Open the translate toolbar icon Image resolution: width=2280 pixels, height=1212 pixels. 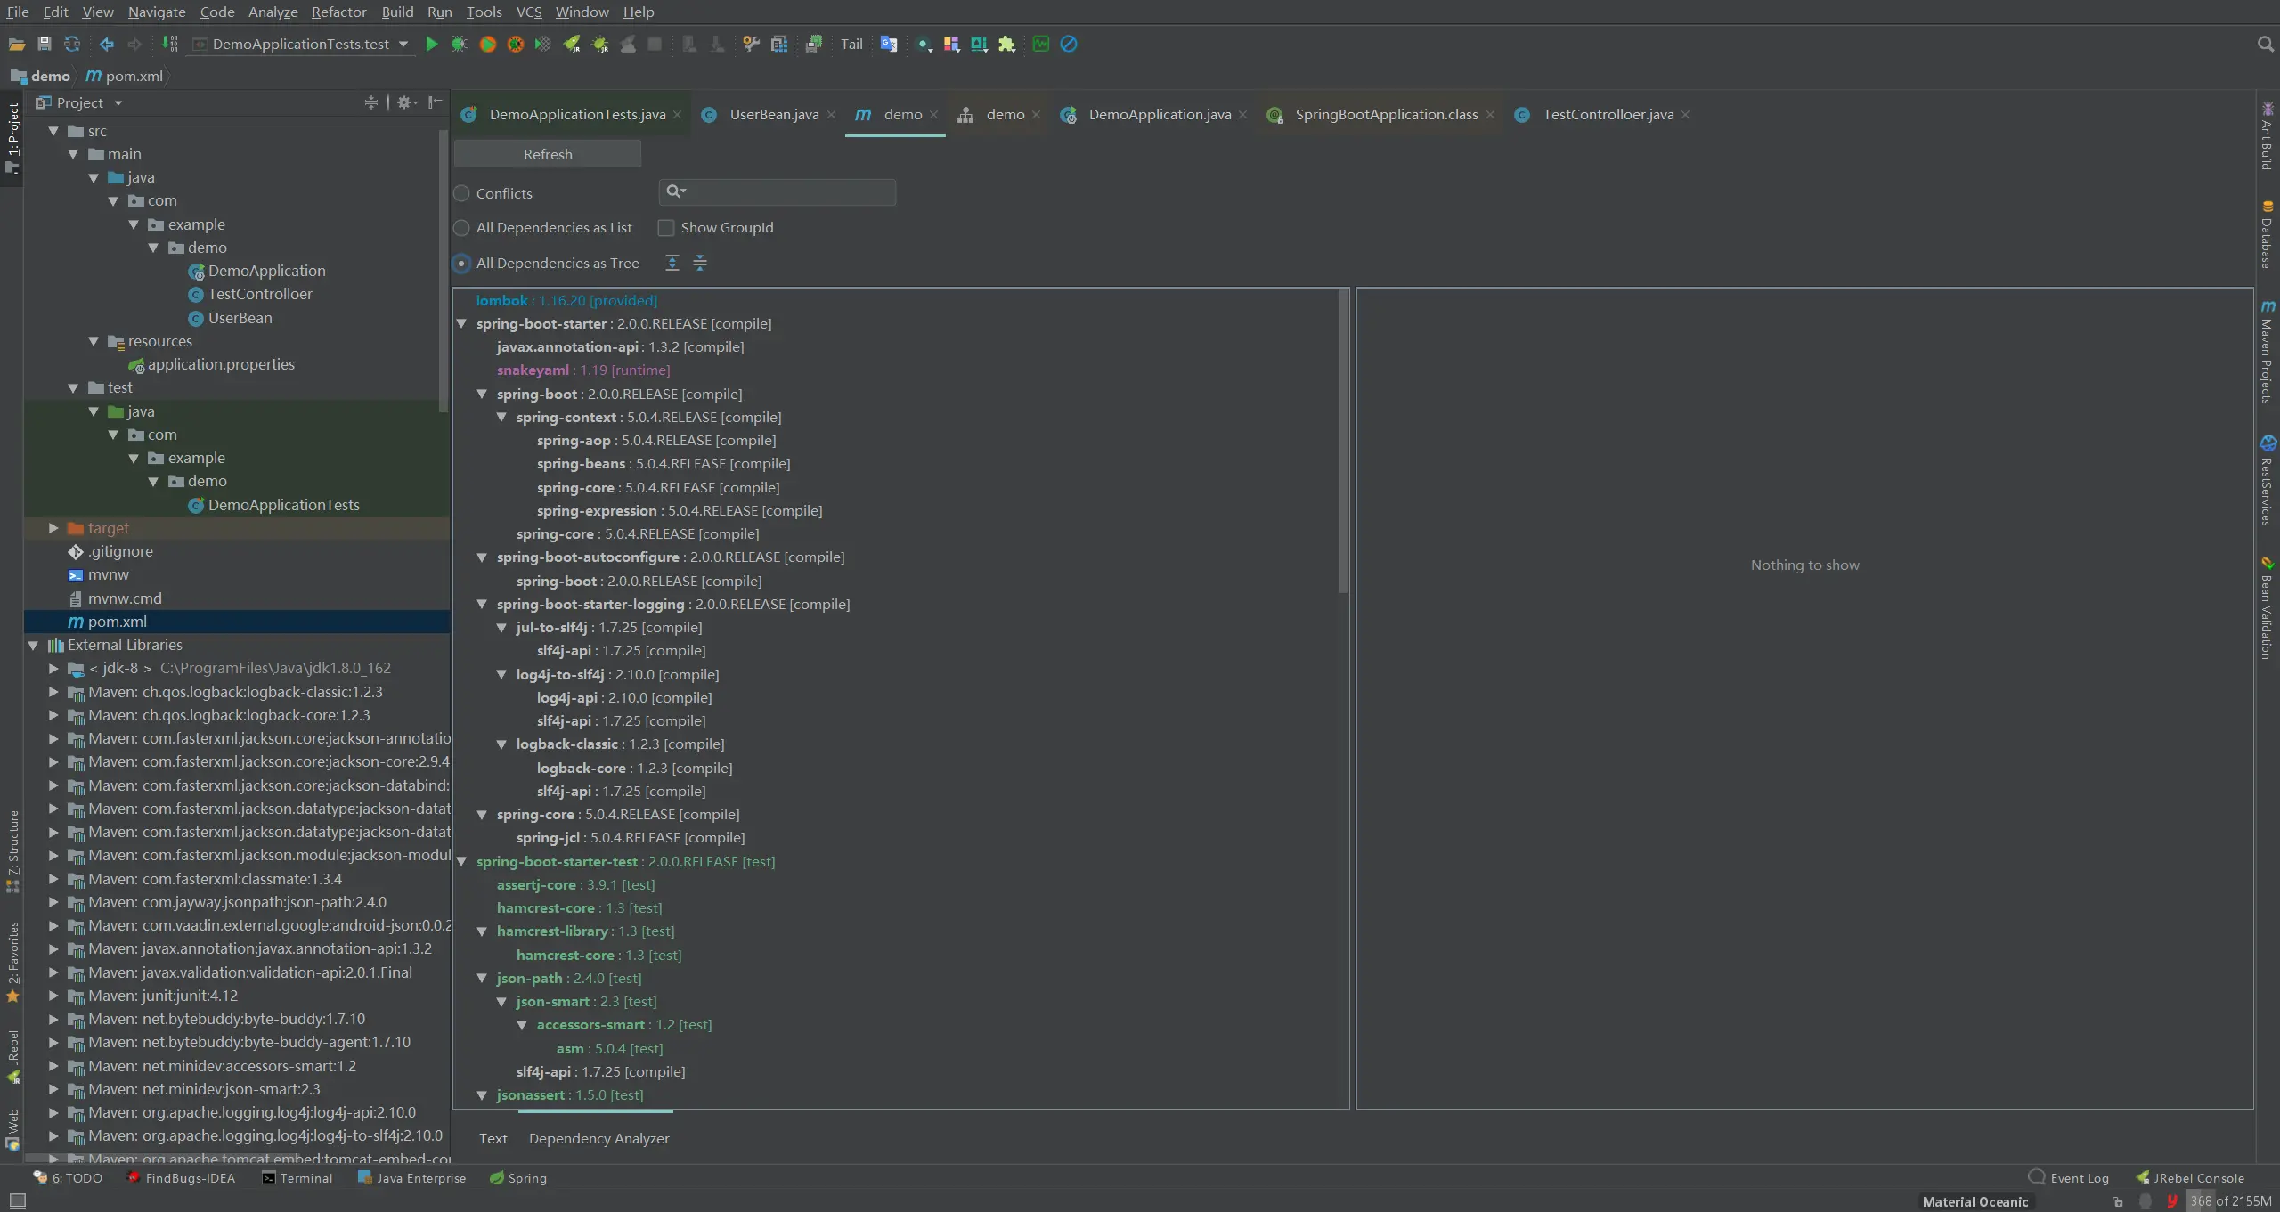coord(888,44)
